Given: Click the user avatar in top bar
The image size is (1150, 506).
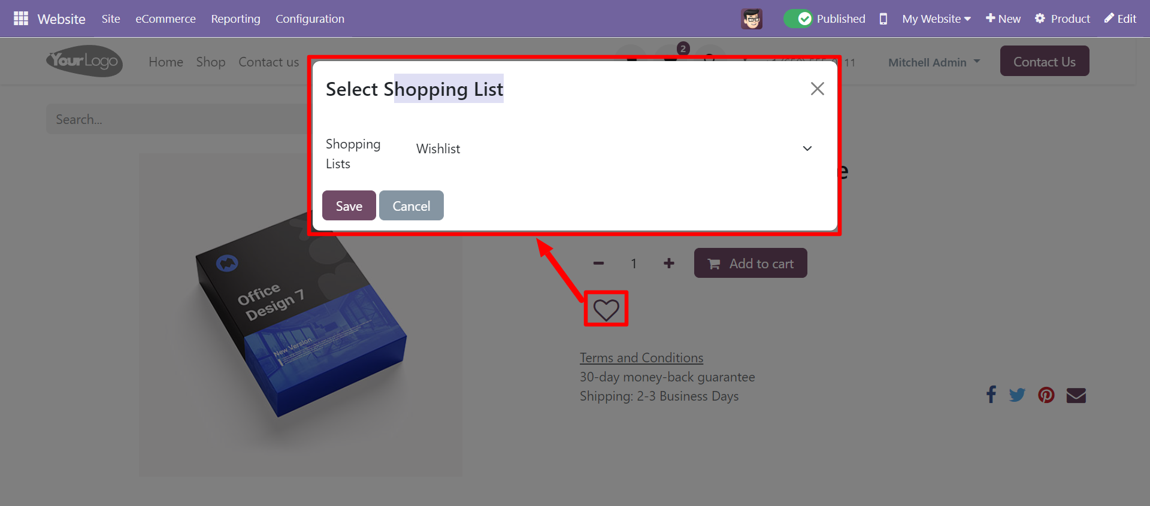Looking at the screenshot, I should 752,19.
